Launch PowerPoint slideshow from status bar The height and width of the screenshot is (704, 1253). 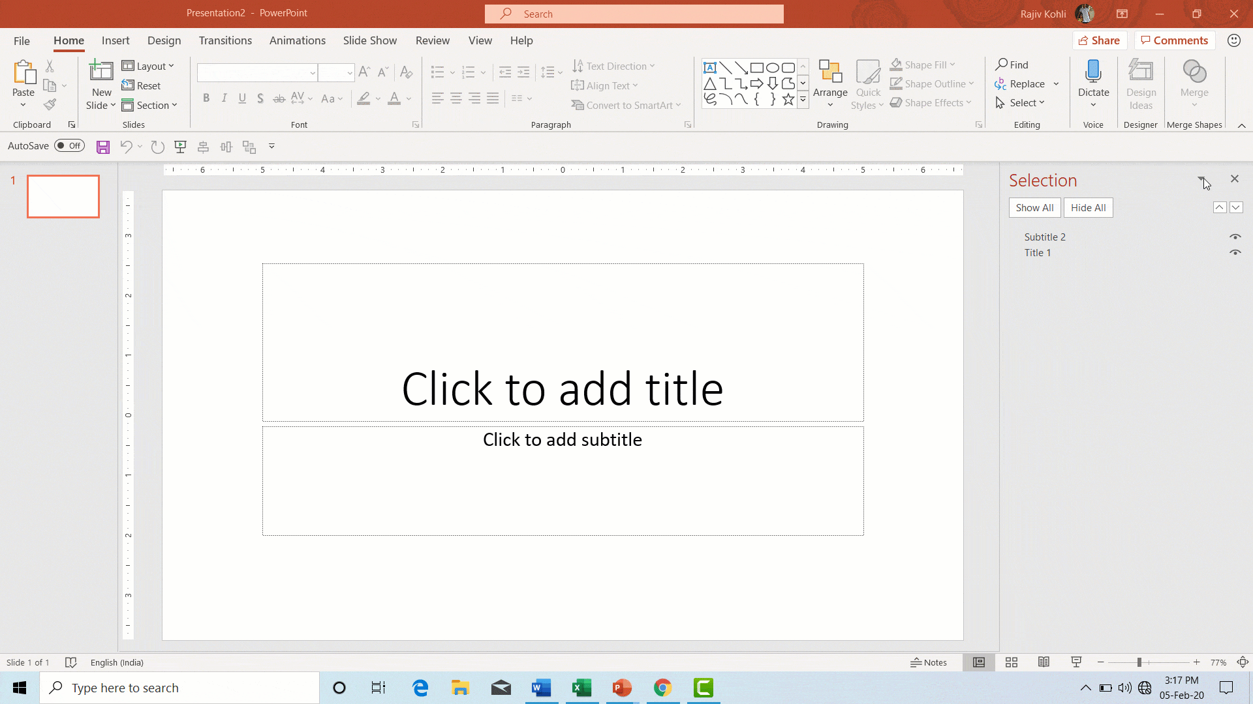[x=1075, y=662]
